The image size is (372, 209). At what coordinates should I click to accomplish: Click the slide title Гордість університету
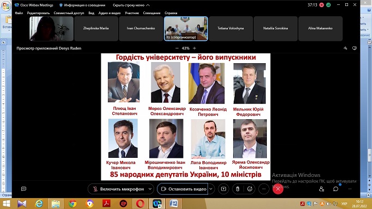(x=186, y=57)
